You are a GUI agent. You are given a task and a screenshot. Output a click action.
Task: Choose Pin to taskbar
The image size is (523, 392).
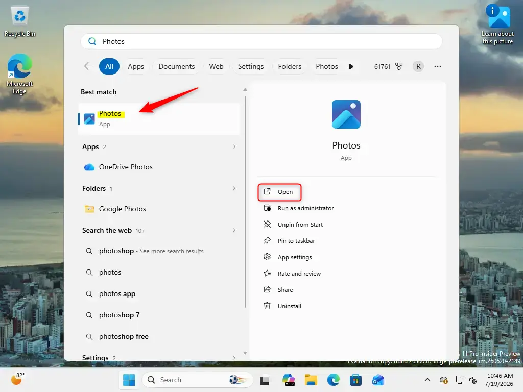pyautogui.click(x=296, y=241)
